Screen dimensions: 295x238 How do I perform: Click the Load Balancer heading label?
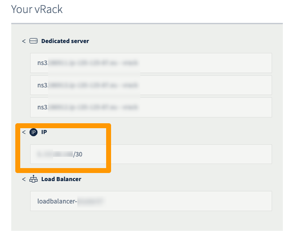(x=61, y=179)
